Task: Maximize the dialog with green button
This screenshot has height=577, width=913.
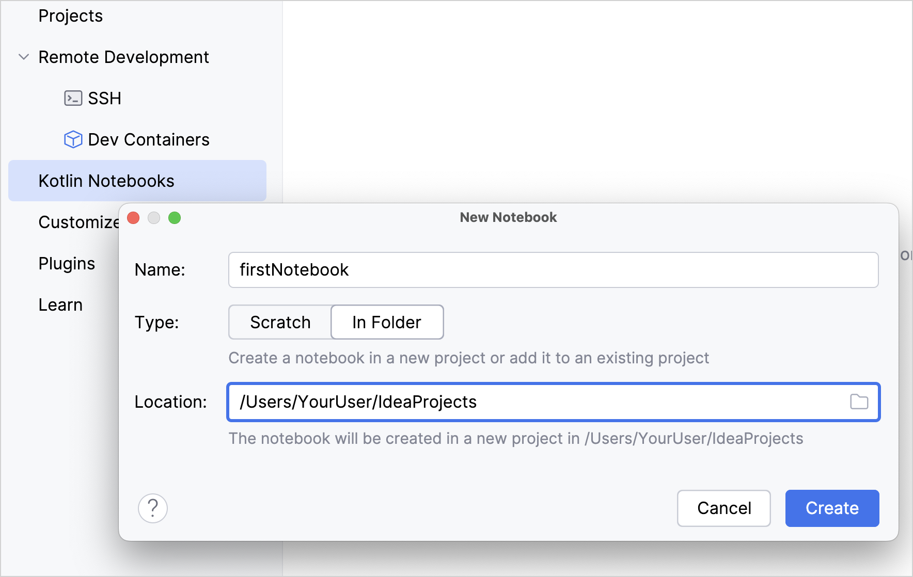Action: coord(175,218)
